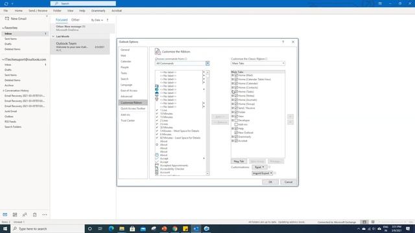Click Type here to search box
This screenshot has height=233, width=415.
coord(47,228)
